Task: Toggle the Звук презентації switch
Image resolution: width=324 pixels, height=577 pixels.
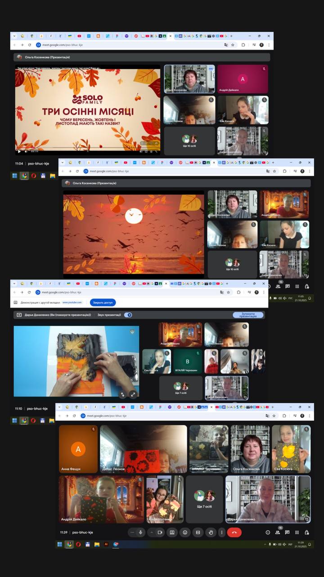Action: tap(128, 315)
